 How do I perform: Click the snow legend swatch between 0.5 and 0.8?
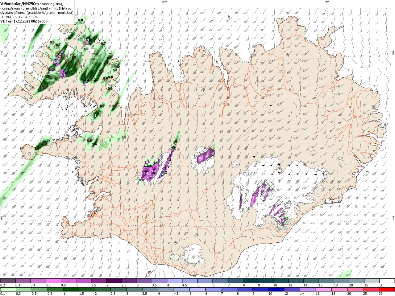(x=53, y=281)
